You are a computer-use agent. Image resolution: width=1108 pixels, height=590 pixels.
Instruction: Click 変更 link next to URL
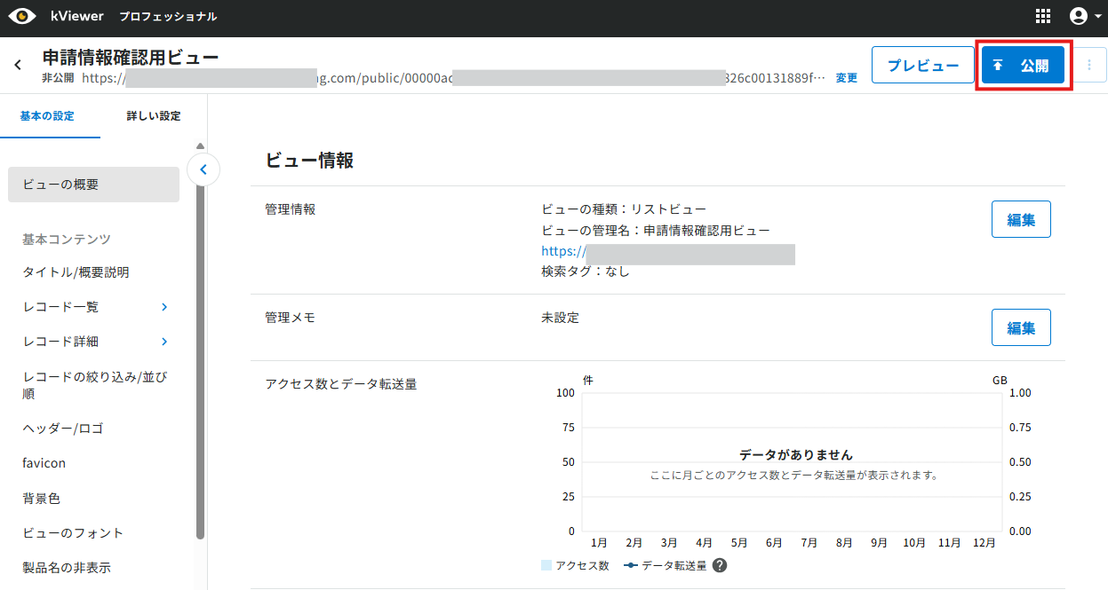847,78
